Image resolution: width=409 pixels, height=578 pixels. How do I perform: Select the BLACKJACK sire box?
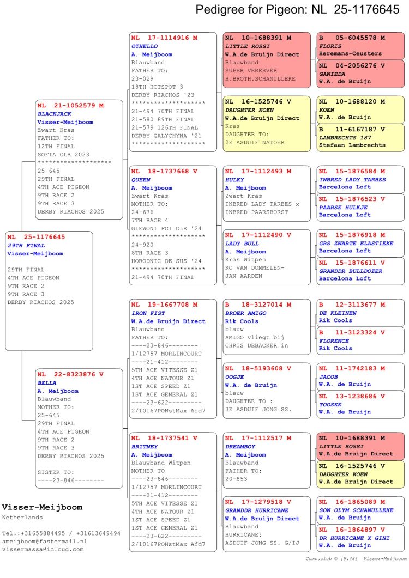80,159
